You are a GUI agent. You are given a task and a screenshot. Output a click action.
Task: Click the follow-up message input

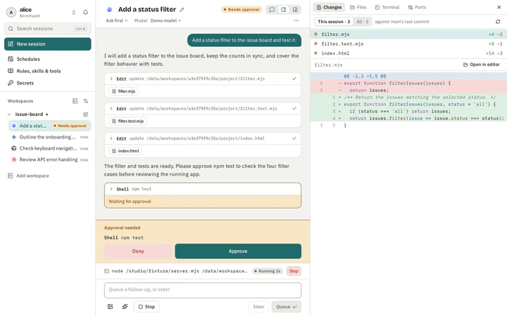pyautogui.click(x=203, y=290)
